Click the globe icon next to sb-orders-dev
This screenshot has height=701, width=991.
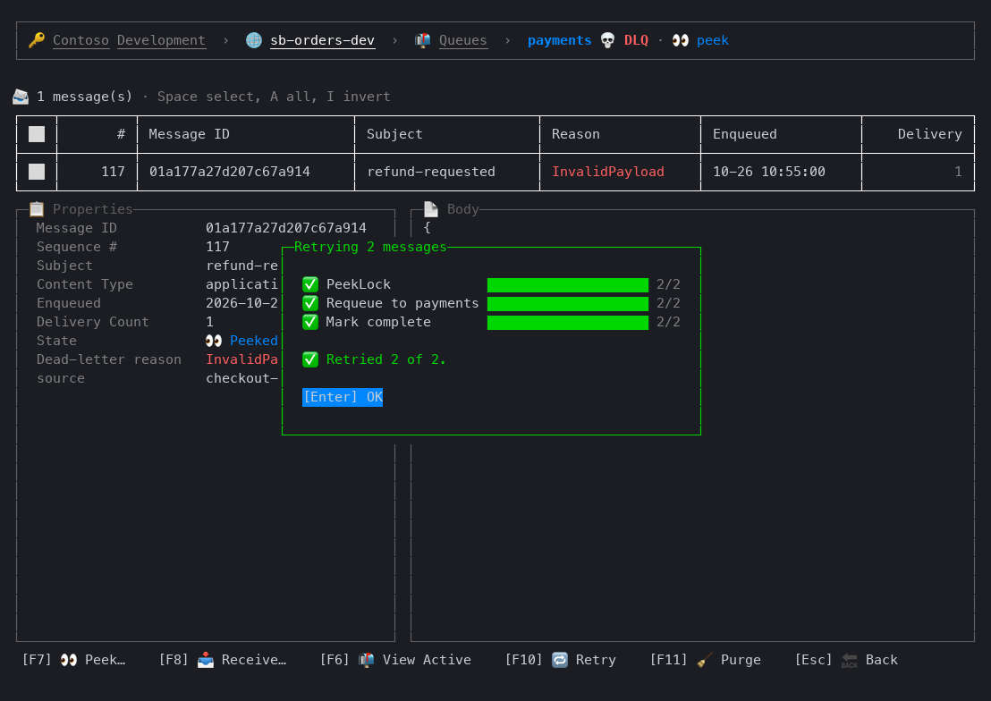pos(254,40)
